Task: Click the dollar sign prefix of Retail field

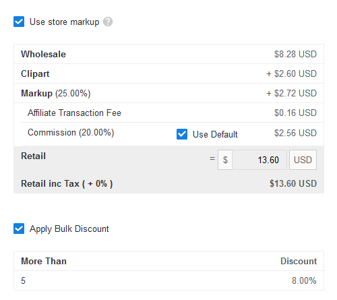Action: tap(225, 160)
